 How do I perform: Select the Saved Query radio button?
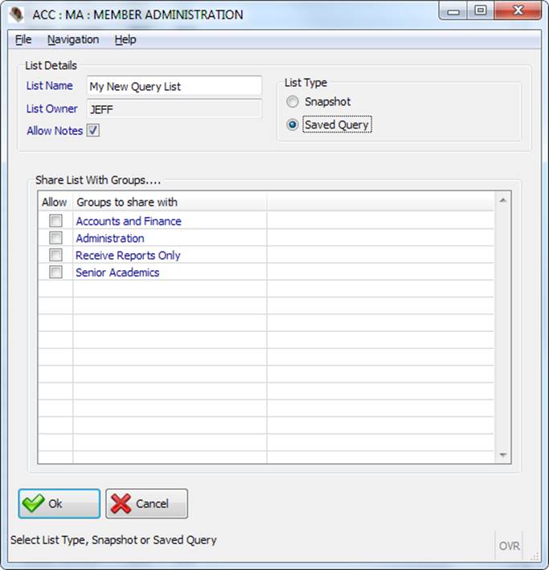point(293,125)
